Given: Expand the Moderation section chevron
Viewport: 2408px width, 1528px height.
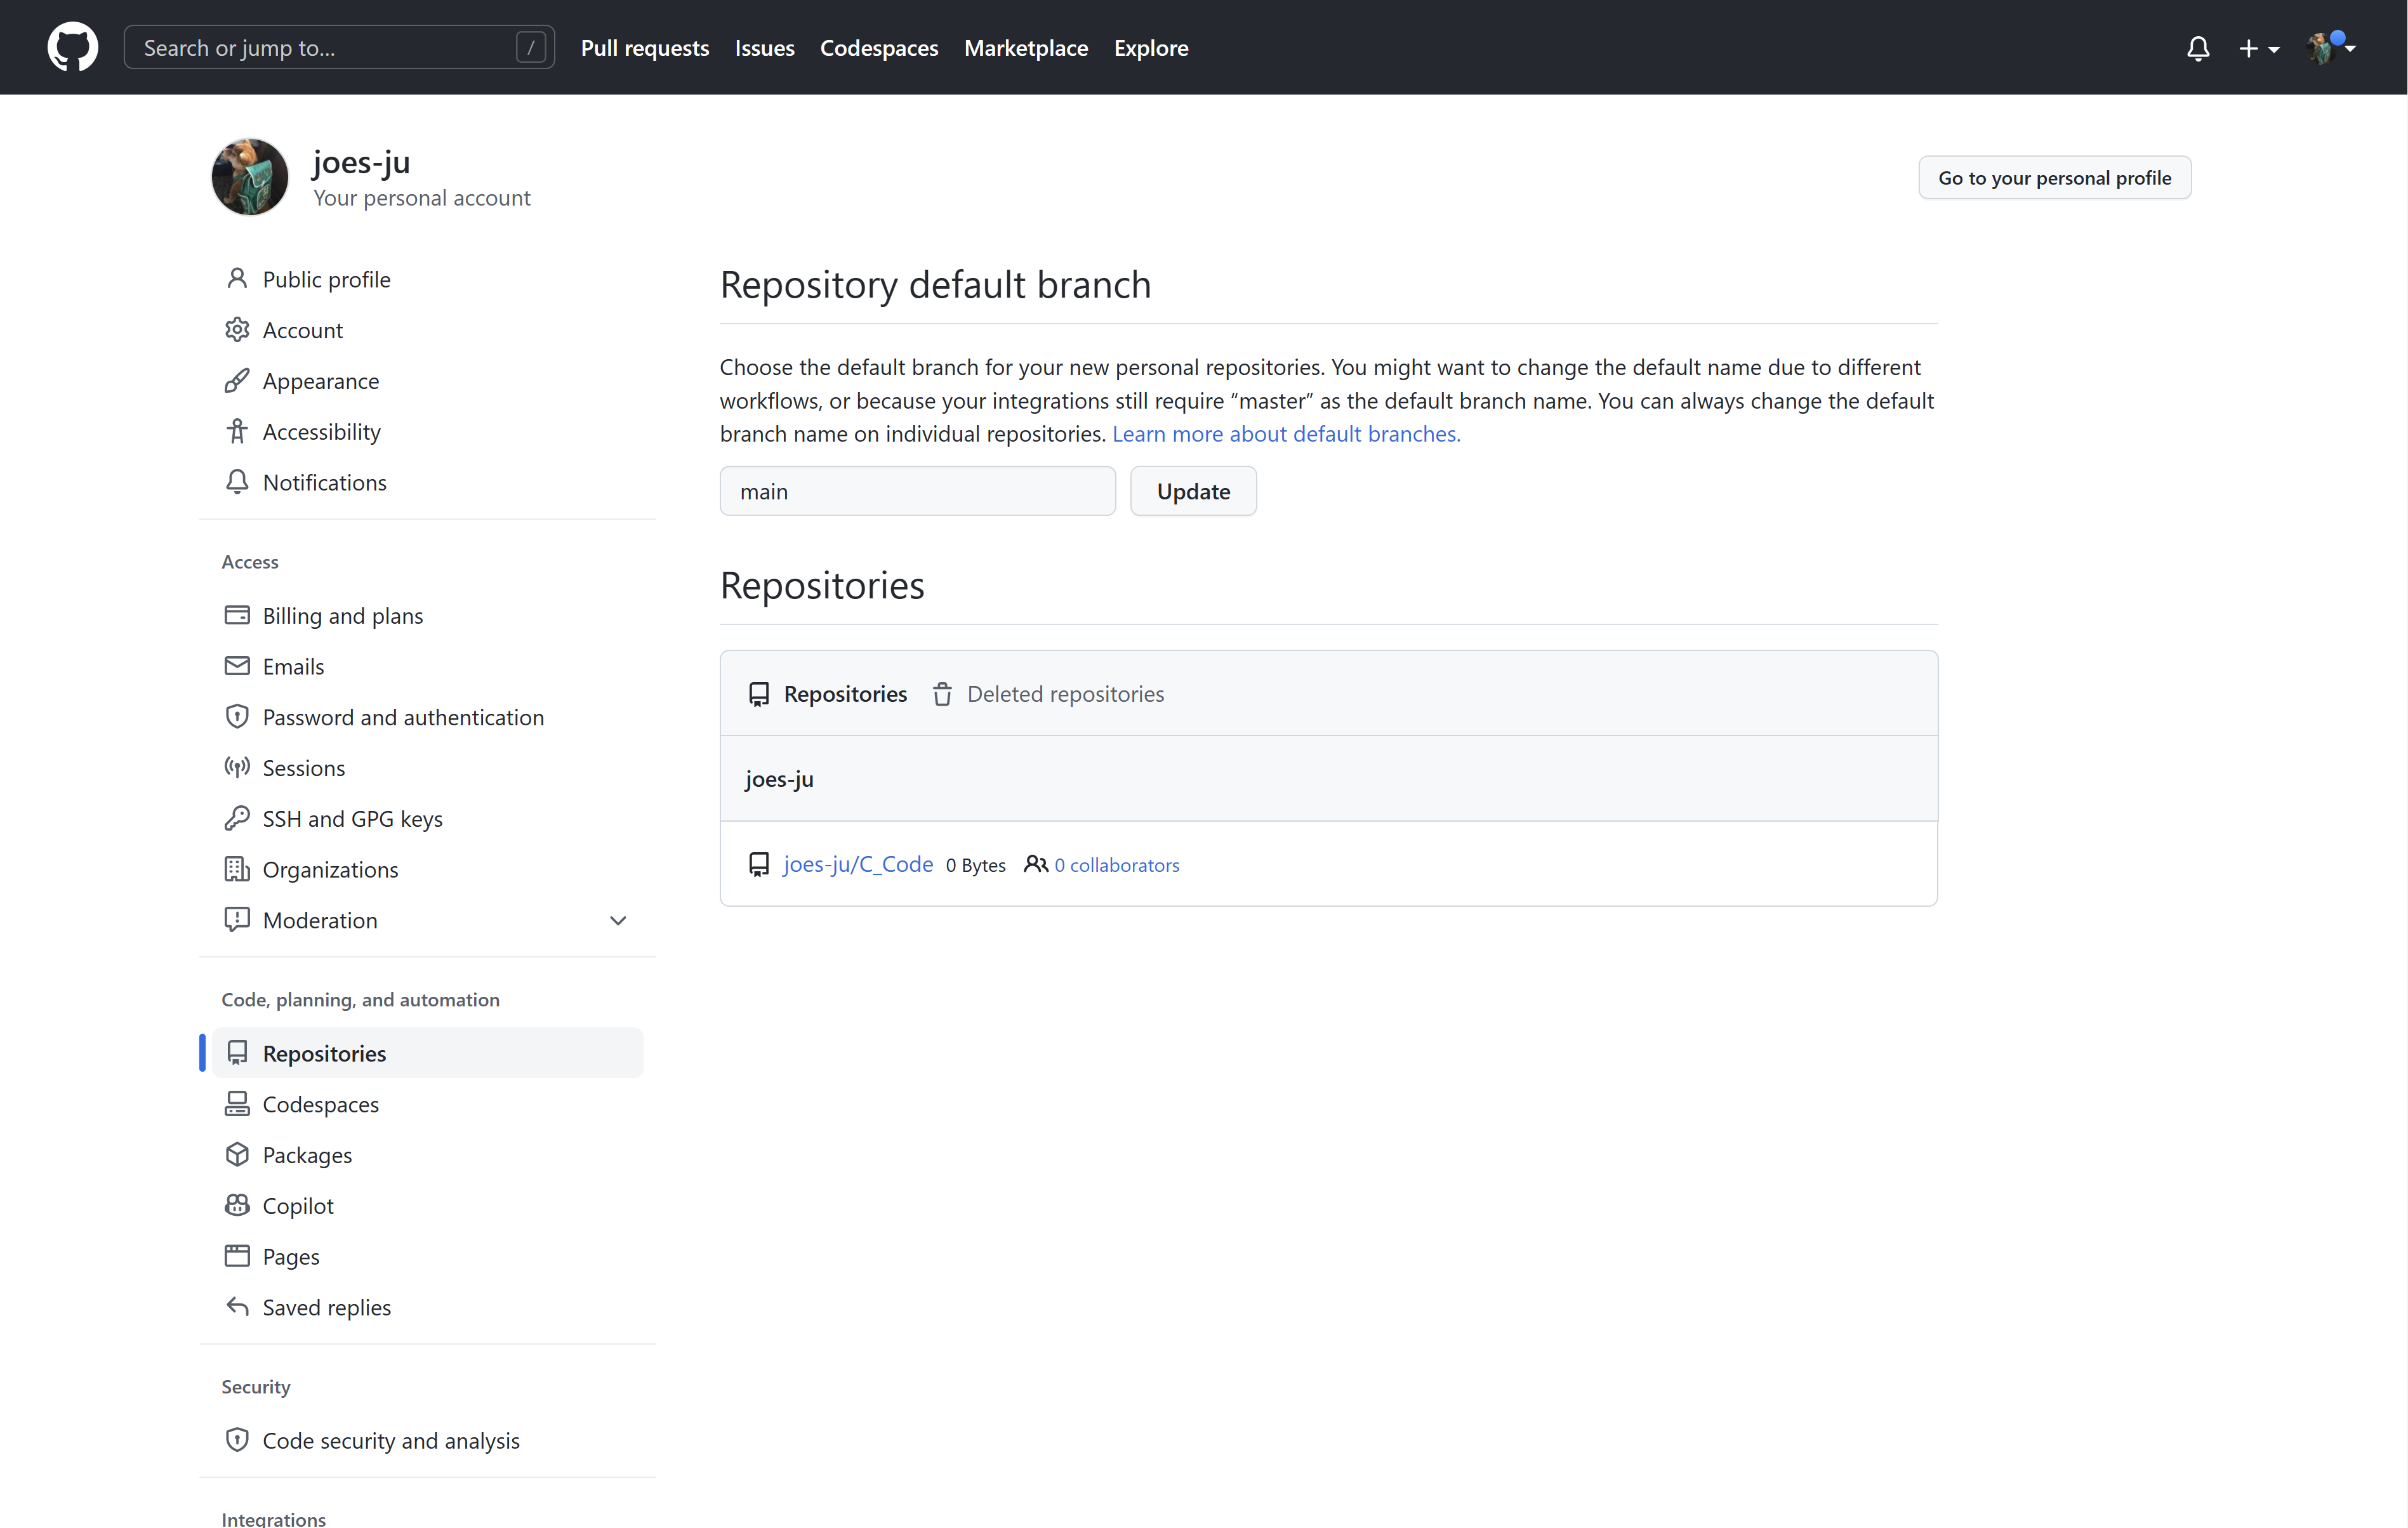Looking at the screenshot, I should 618,920.
